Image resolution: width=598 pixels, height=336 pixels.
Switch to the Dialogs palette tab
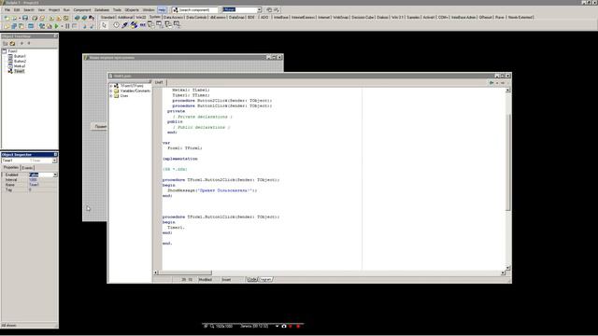point(382,18)
